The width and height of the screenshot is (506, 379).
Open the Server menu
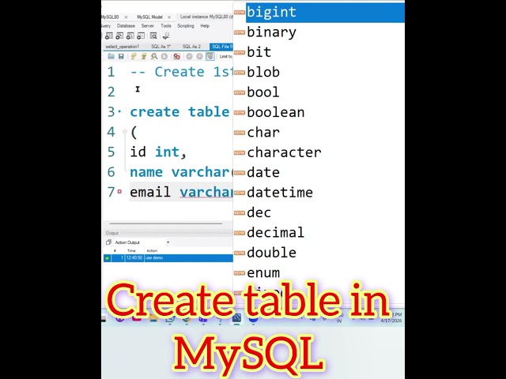148,26
